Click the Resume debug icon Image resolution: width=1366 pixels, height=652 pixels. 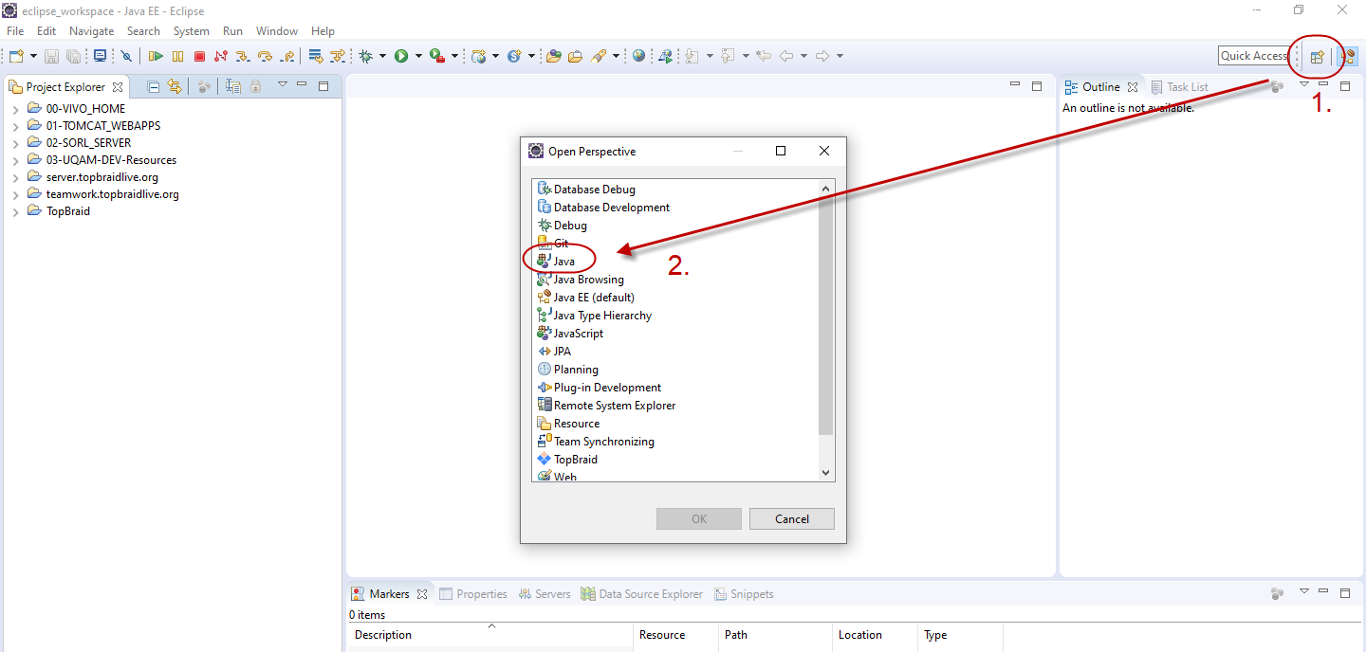(156, 56)
